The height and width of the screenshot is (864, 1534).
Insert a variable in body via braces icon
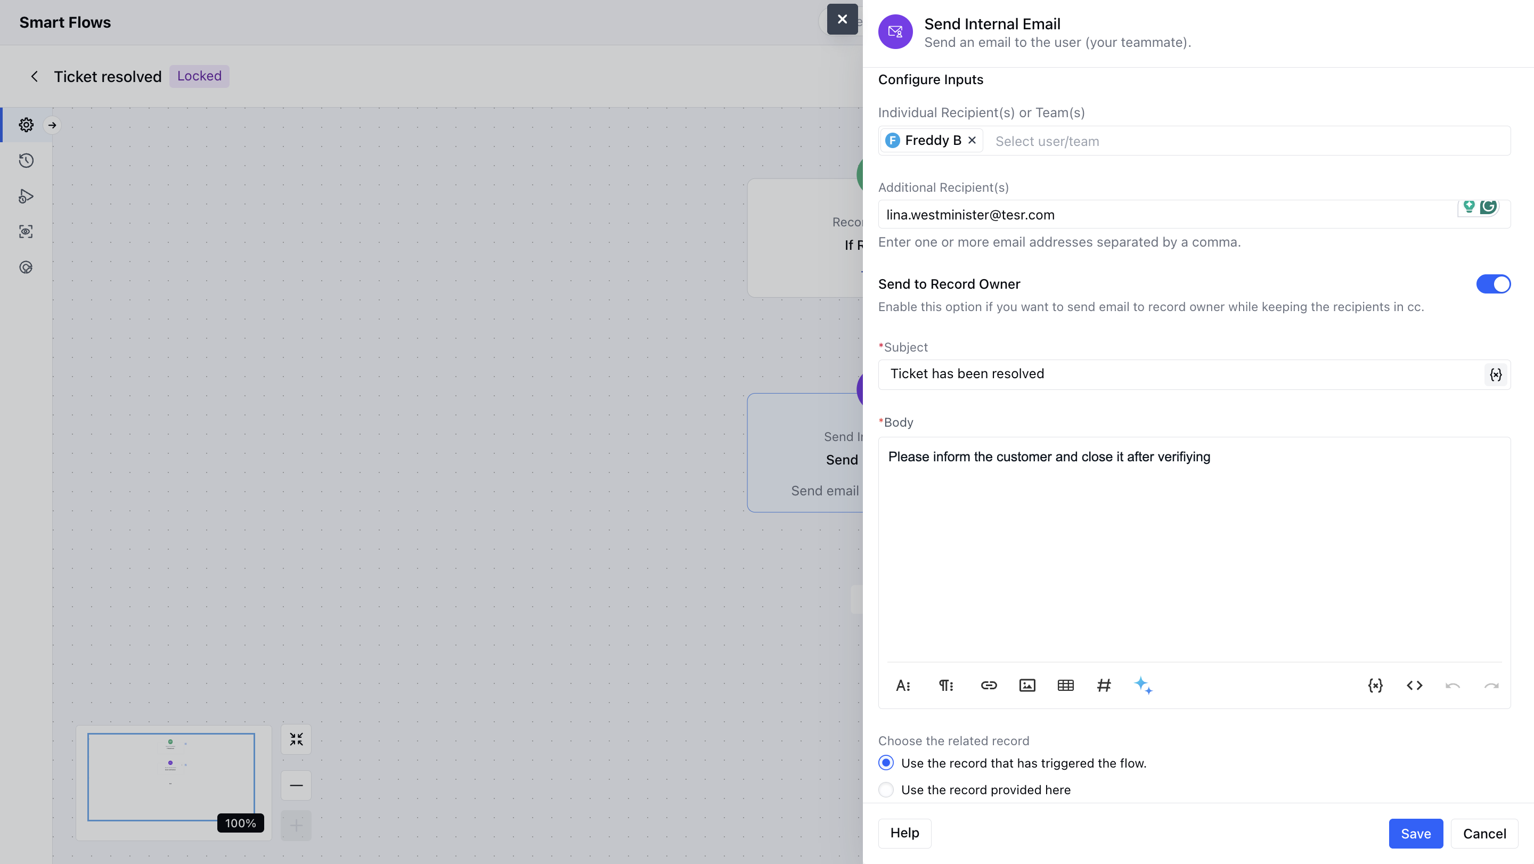tap(1375, 686)
